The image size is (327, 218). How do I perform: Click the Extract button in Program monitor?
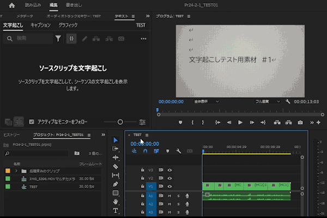[289, 123]
